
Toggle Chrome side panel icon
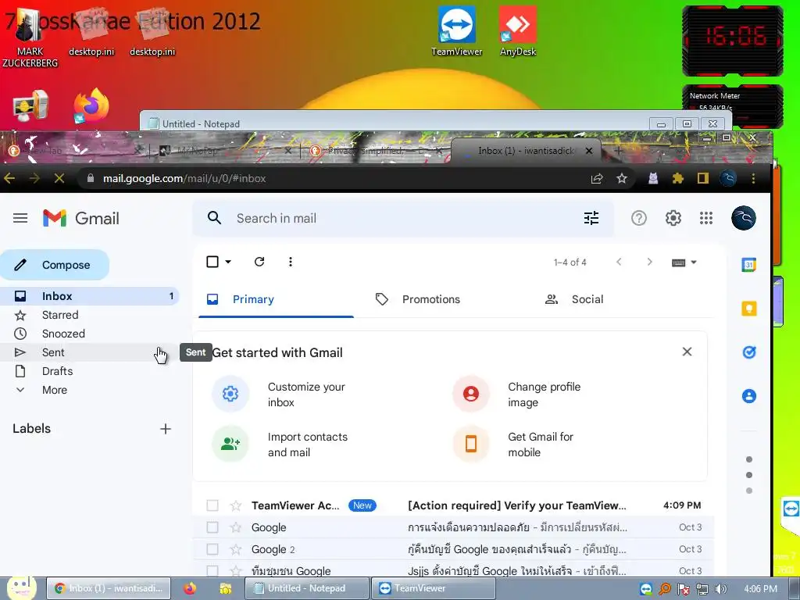[x=703, y=179]
